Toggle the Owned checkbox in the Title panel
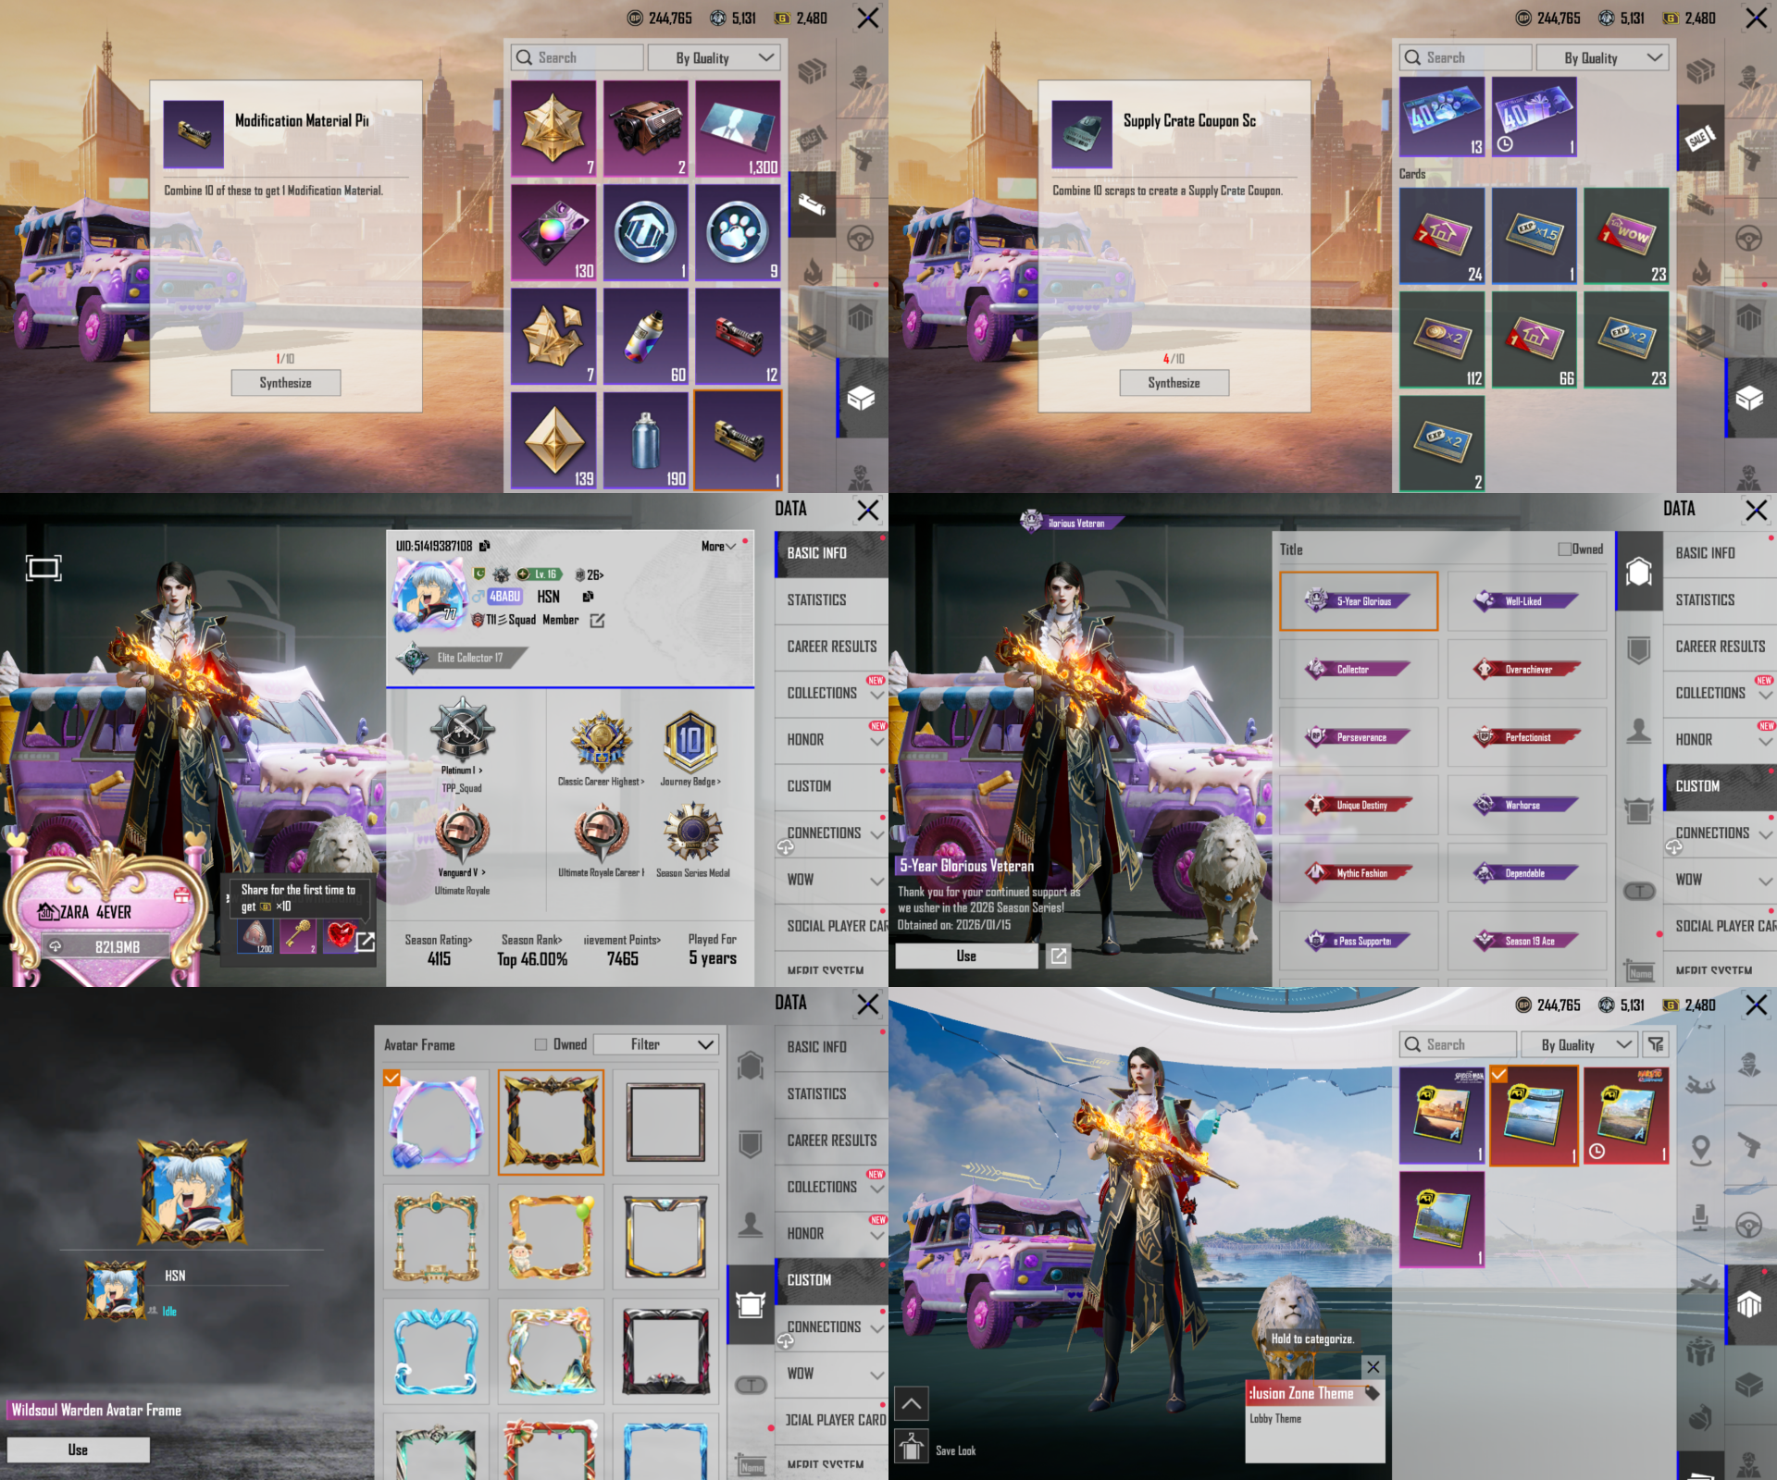The image size is (1777, 1480). tap(1564, 549)
